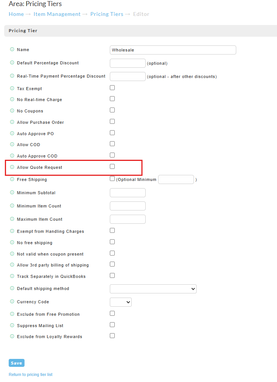Click the info icon for Suppress Mailing List

[12, 325]
